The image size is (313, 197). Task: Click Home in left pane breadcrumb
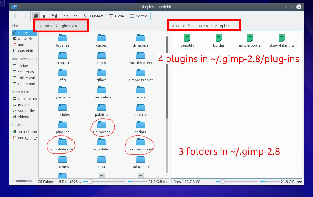[x=48, y=26]
